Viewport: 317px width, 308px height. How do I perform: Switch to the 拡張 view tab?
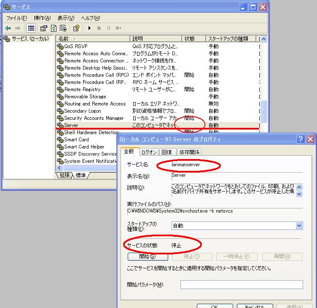click(64, 176)
